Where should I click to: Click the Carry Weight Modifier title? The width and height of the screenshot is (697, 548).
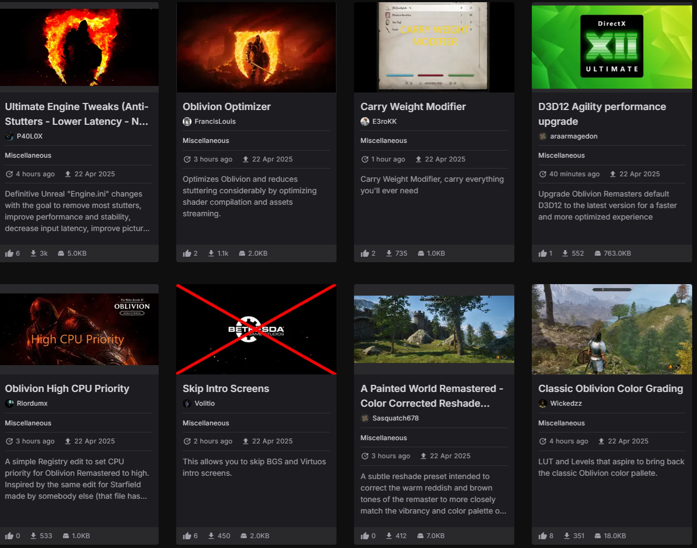point(413,107)
